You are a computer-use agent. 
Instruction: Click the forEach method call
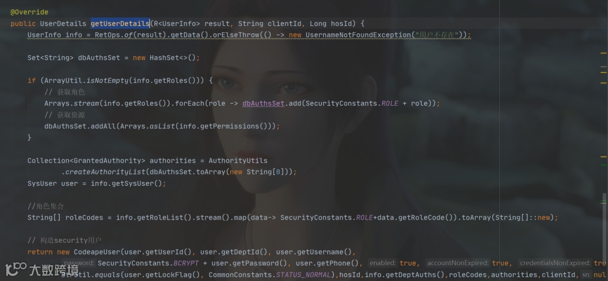(x=190, y=104)
